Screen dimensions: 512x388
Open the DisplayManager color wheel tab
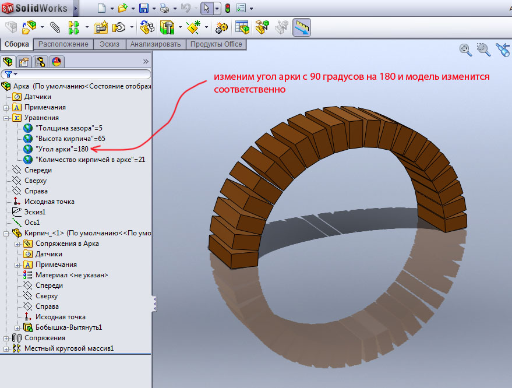click(57, 62)
